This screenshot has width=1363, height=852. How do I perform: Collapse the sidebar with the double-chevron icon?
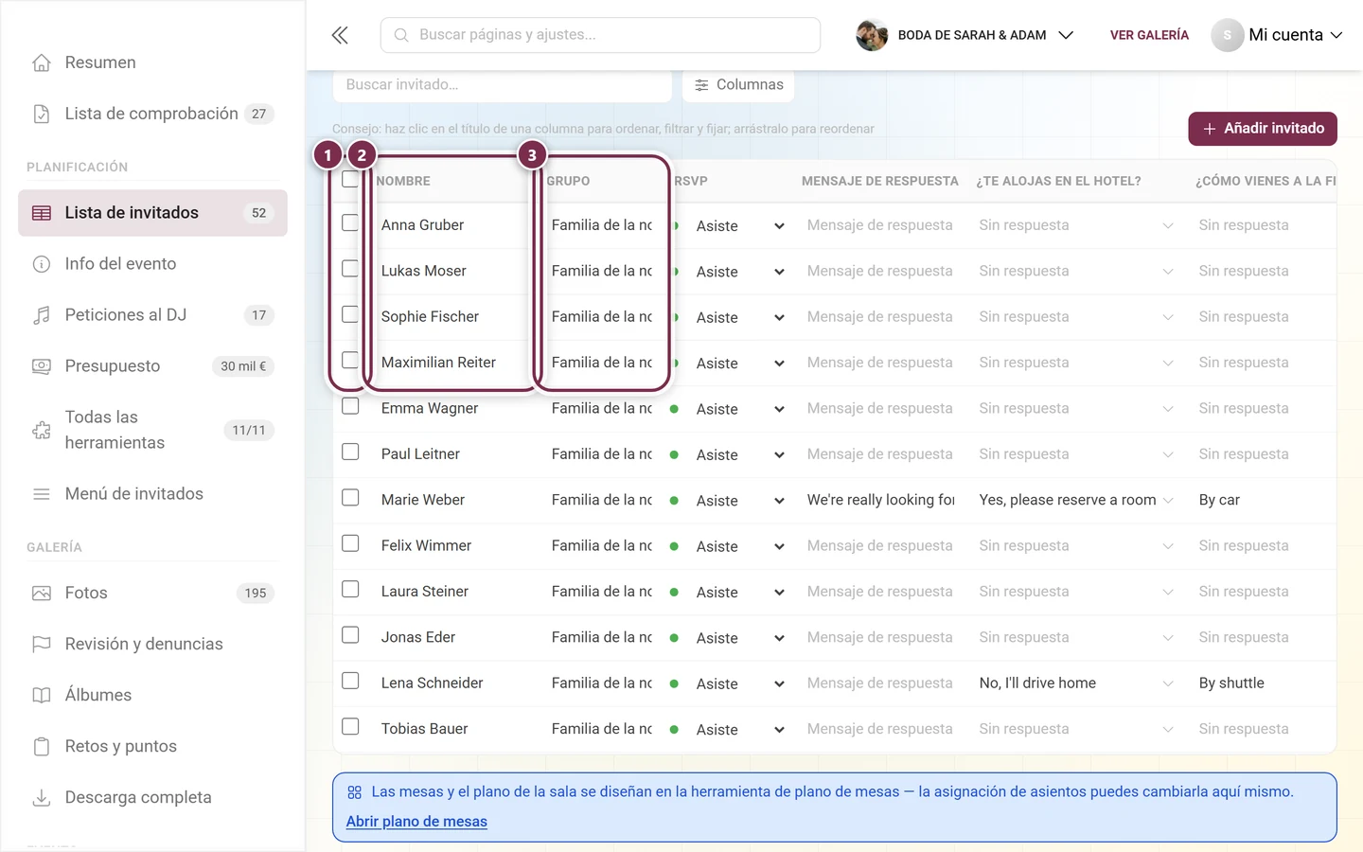click(x=340, y=35)
